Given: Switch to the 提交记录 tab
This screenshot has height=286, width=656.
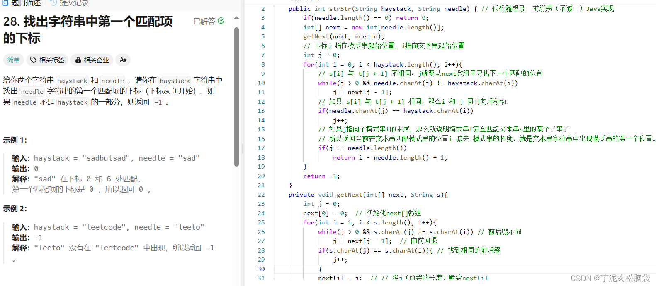Looking at the screenshot, I should point(70,3).
